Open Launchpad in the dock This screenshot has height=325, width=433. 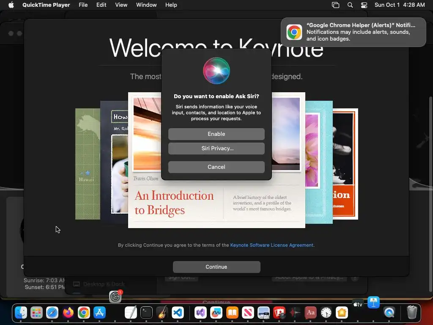coord(36,313)
